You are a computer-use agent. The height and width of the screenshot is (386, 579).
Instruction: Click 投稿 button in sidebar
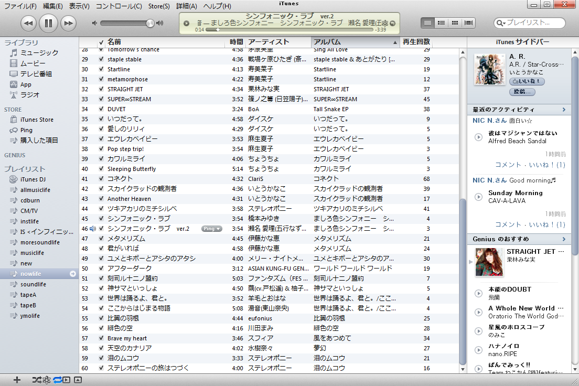click(522, 92)
